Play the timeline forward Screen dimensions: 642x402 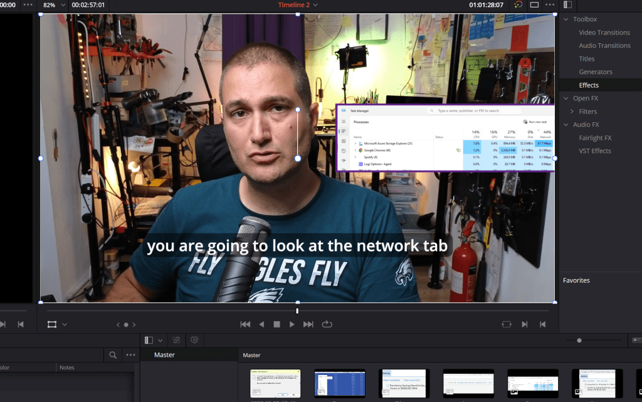coord(292,324)
